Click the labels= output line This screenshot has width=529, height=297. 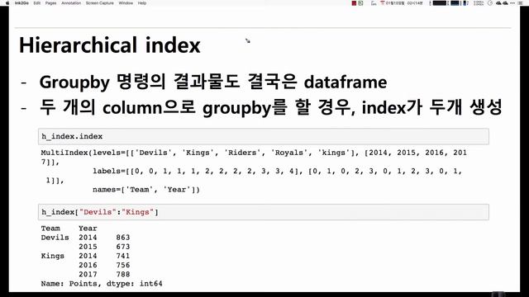coord(277,171)
